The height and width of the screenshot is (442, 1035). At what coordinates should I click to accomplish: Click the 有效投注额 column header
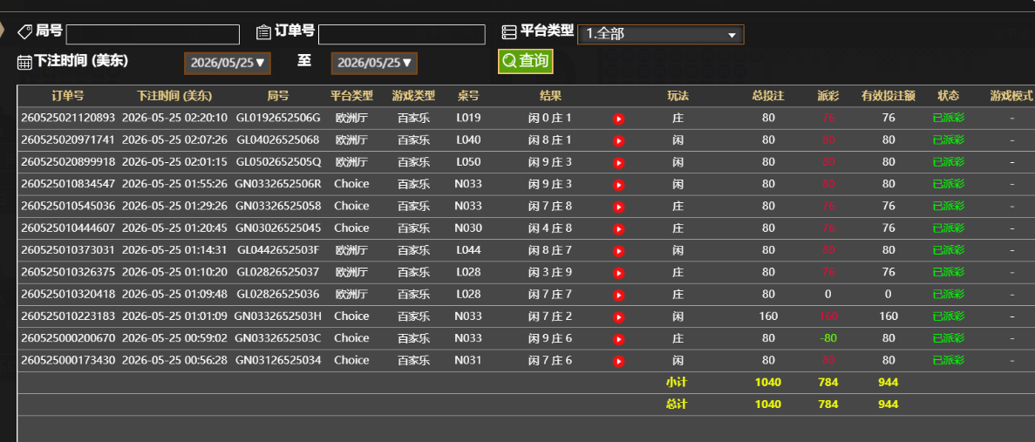(x=889, y=96)
